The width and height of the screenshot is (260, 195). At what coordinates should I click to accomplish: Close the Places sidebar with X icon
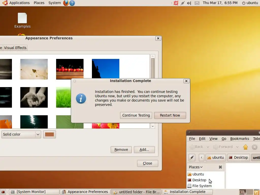pos(220,167)
